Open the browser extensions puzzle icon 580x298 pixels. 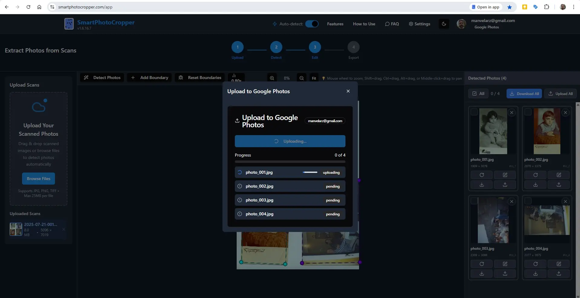(x=546, y=7)
